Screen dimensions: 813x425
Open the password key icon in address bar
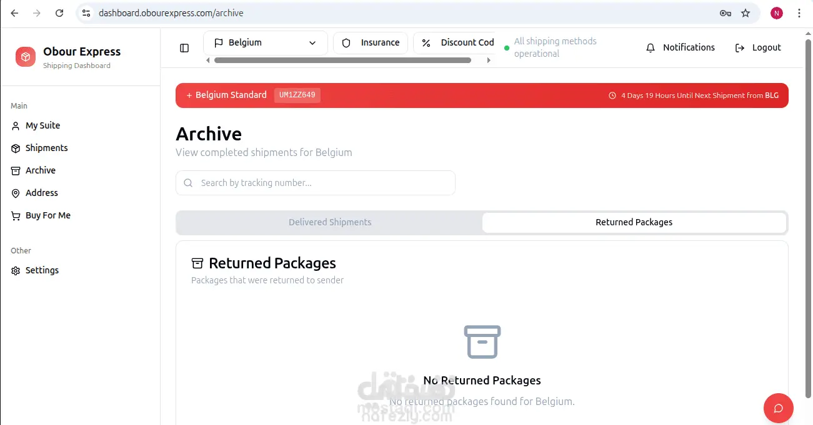point(726,13)
